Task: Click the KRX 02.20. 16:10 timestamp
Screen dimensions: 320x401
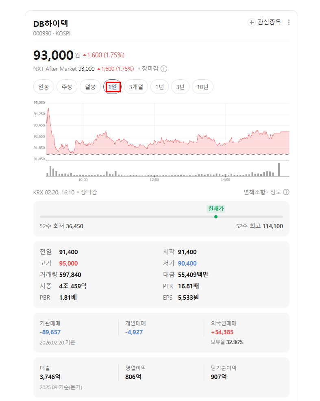Action: tap(54, 192)
